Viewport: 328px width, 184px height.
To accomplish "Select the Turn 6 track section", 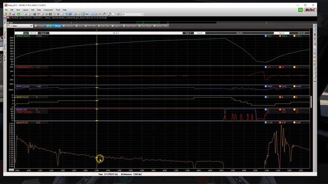I will click(44, 33).
